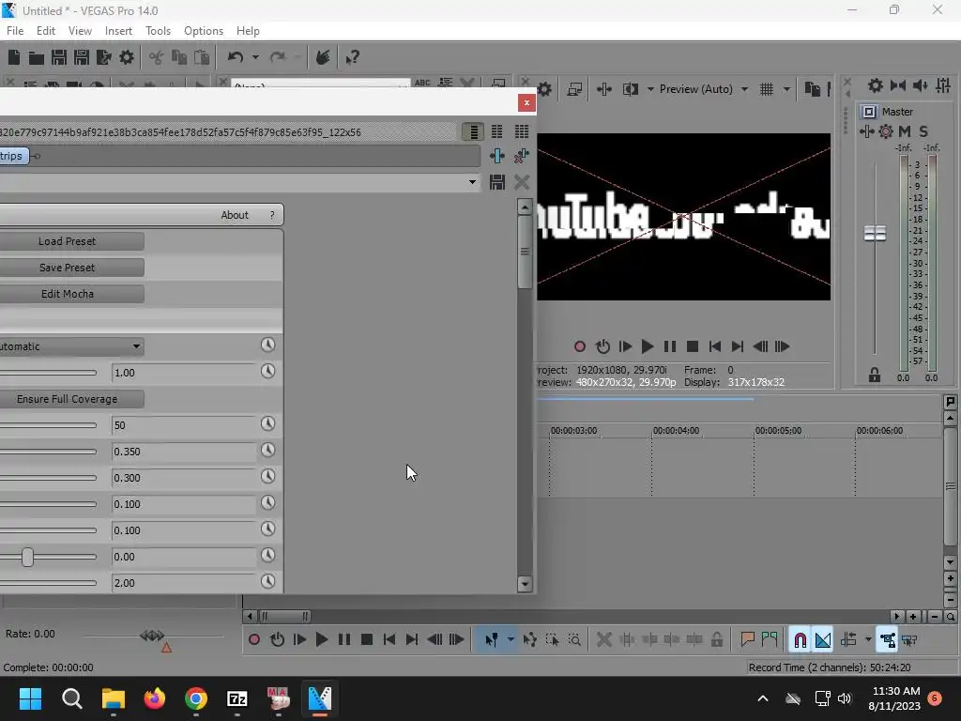The height and width of the screenshot is (721, 961).
Task: Toggle the preview overlays grid icon
Action: [x=767, y=89]
